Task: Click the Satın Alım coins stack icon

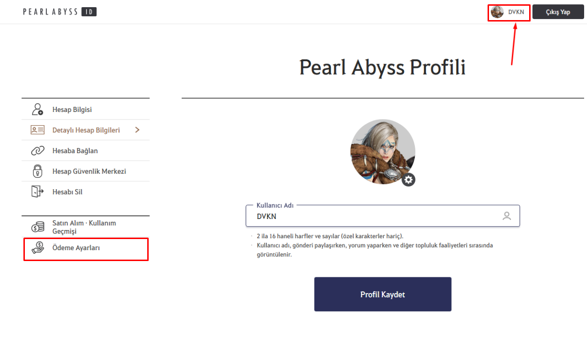Action: [37, 227]
